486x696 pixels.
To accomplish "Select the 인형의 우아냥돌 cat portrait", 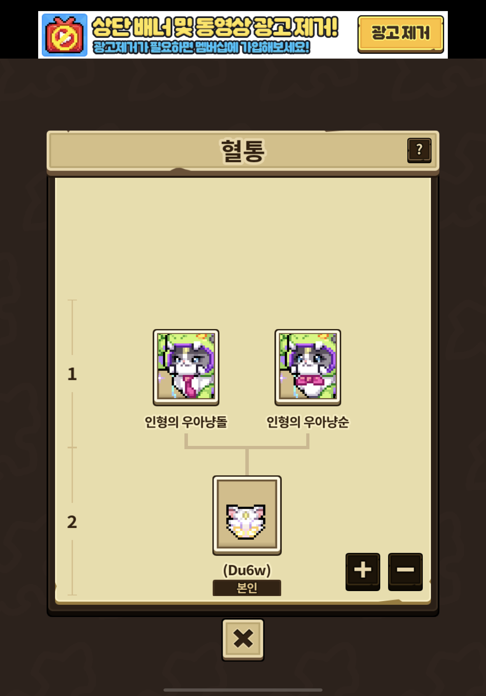I will (186, 367).
